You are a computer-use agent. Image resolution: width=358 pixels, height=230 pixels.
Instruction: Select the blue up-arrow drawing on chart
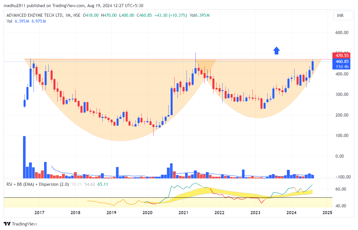(276, 50)
